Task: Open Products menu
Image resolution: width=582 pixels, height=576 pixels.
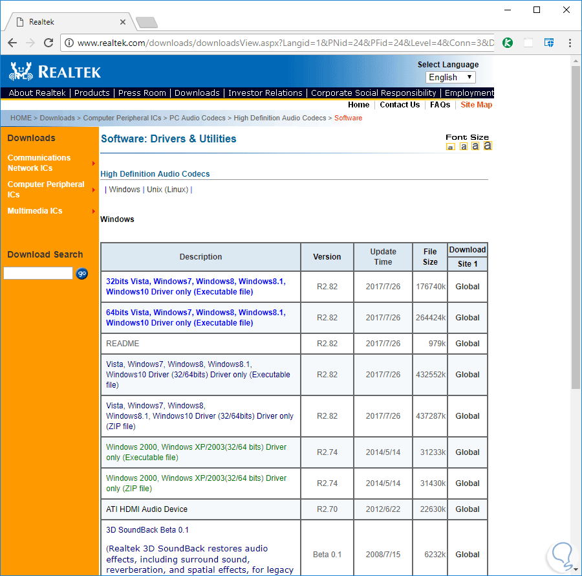Action: click(92, 93)
